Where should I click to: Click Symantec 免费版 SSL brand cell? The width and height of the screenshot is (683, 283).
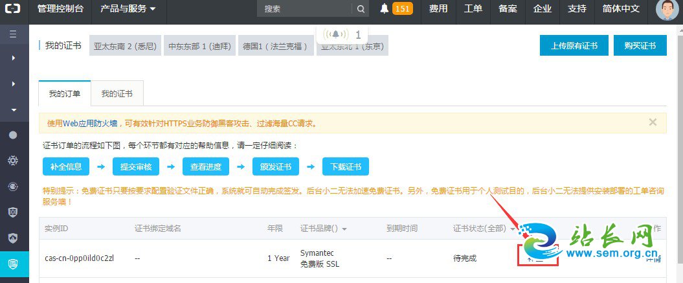point(320,258)
